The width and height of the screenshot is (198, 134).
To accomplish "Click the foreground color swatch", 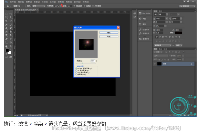I will (7, 50).
